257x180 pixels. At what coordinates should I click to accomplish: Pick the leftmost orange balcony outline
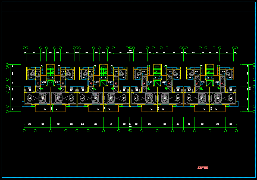[51, 109]
